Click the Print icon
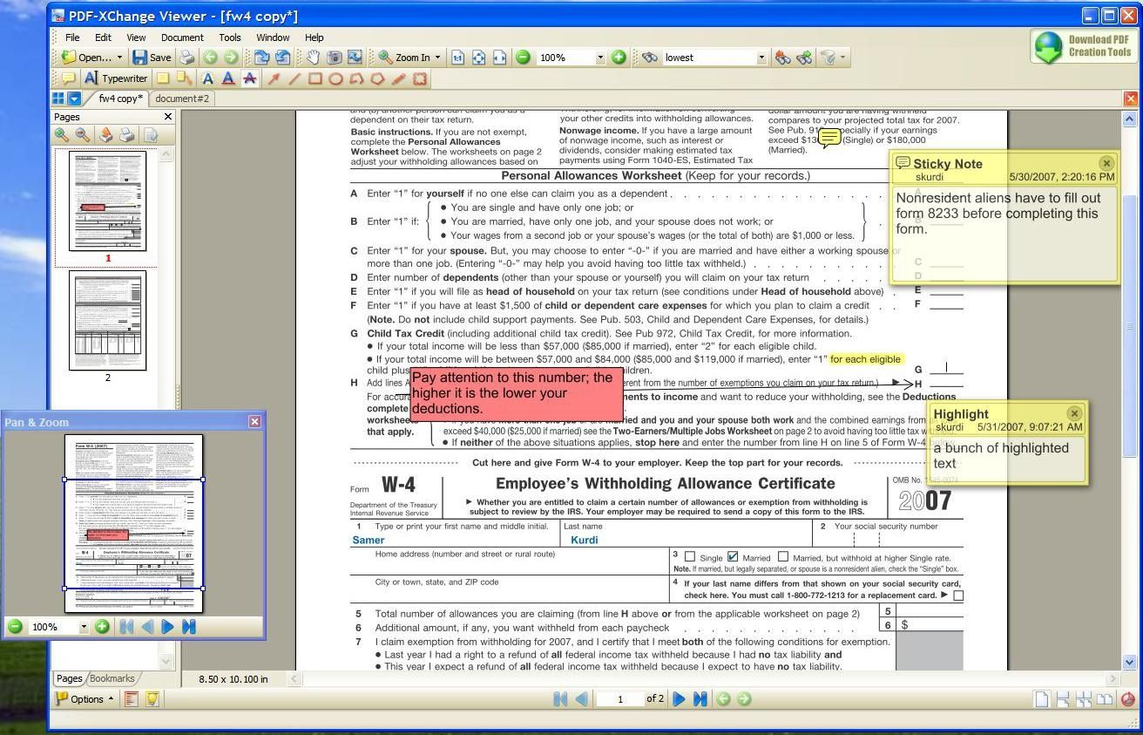1143x735 pixels. point(187,58)
